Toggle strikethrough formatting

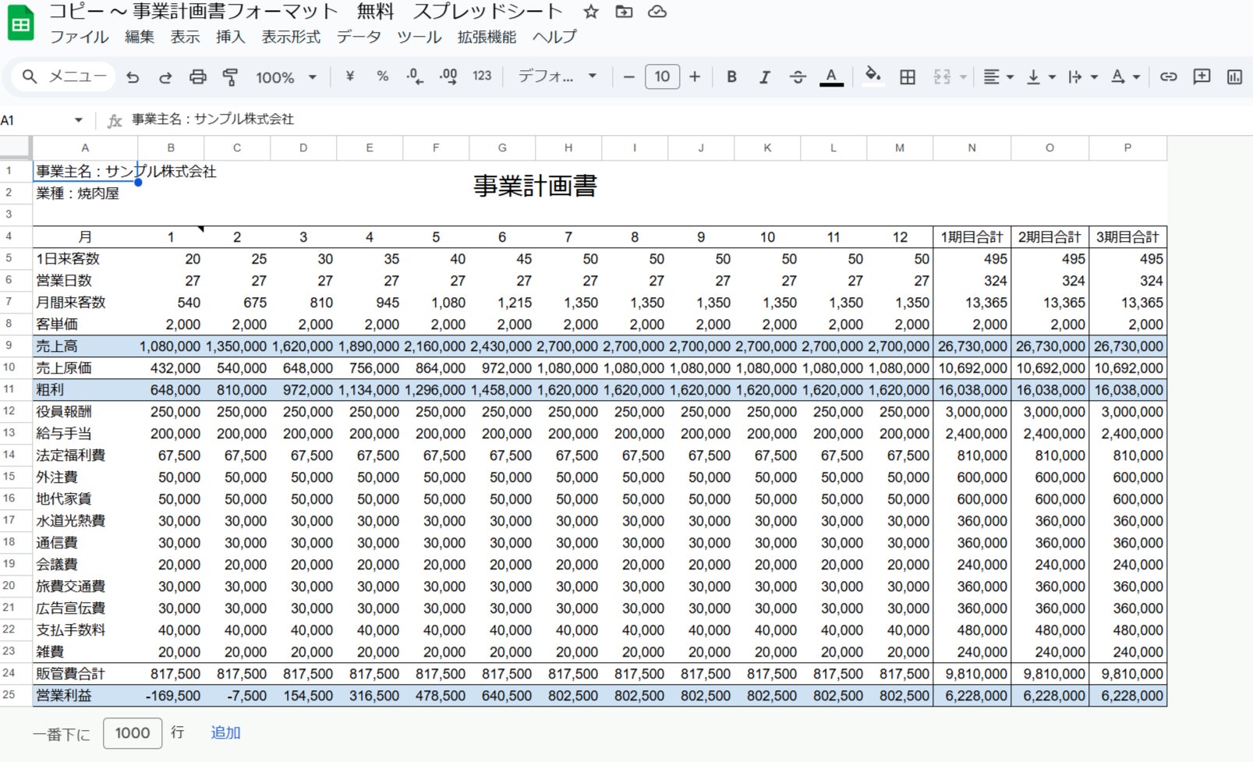(798, 76)
